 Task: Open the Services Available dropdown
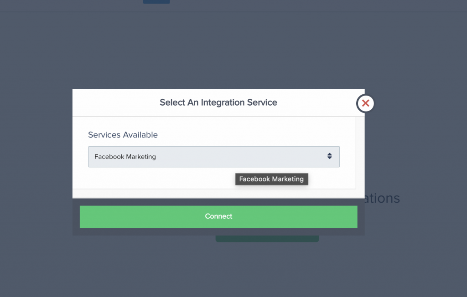click(x=213, y=156)
